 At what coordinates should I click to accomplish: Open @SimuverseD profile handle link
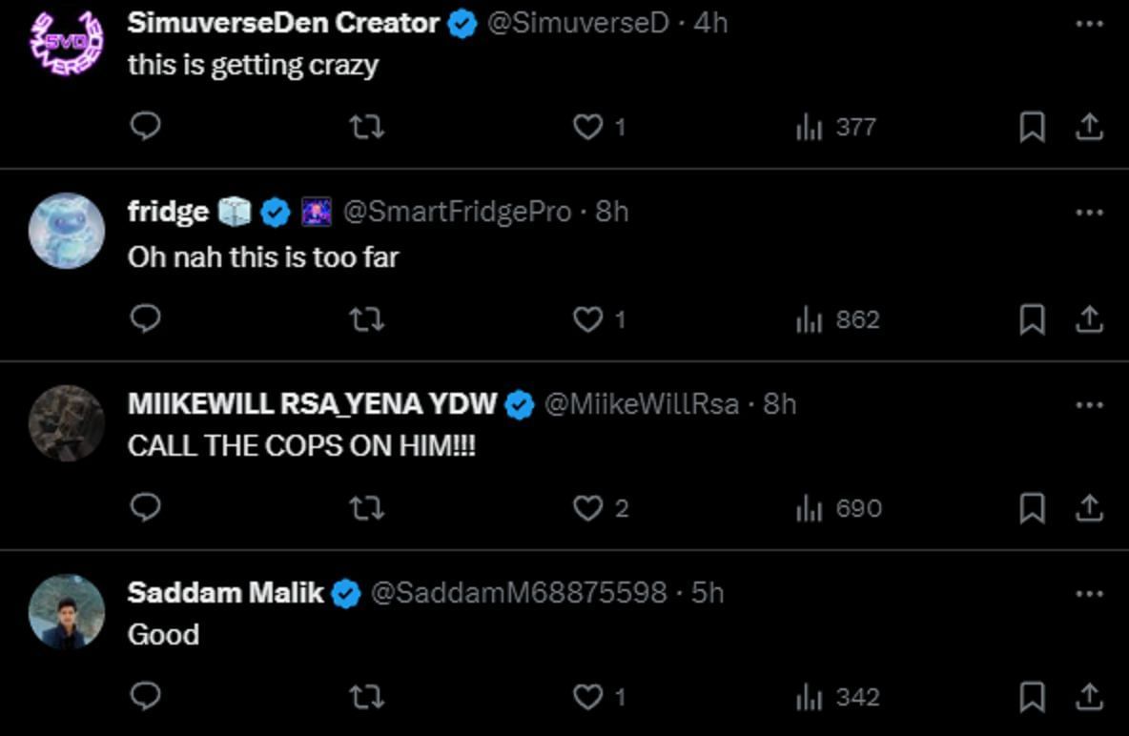(578, 23)
